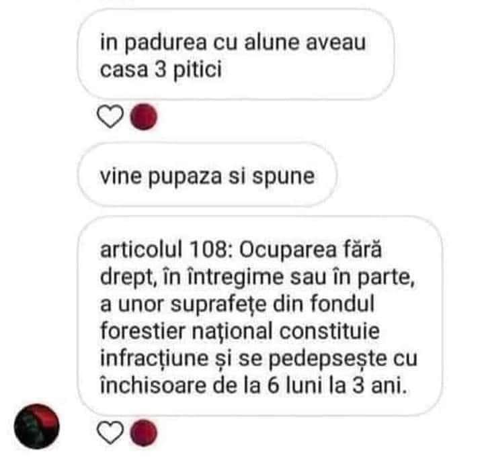The width and height of the screenshot is (484, 464).
Task: Click the number '108' in the message
Action: (x=208, y=249)
